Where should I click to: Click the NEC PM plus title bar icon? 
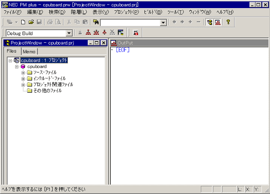pyautogui.click(x=5, y=5)
